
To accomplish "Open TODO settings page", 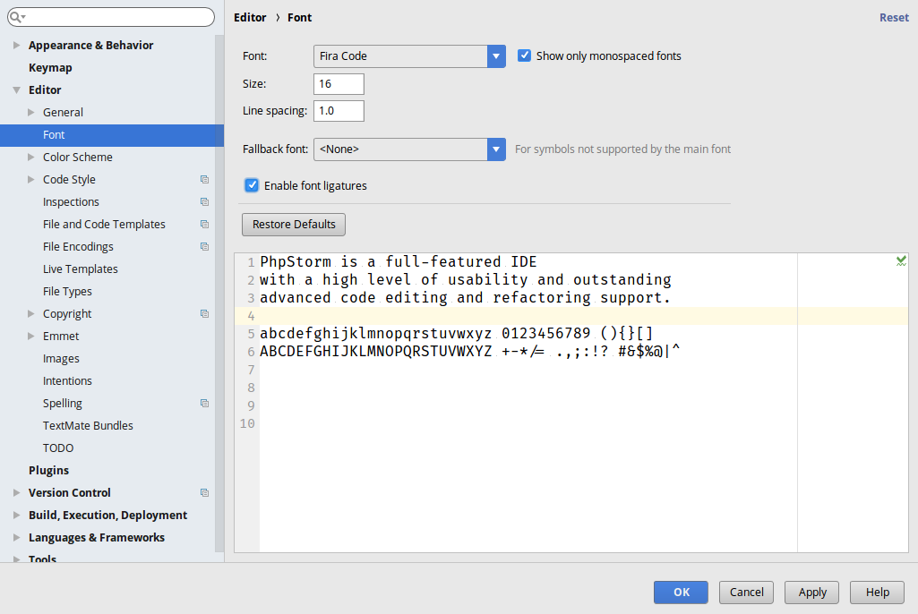I will (58, 448).
